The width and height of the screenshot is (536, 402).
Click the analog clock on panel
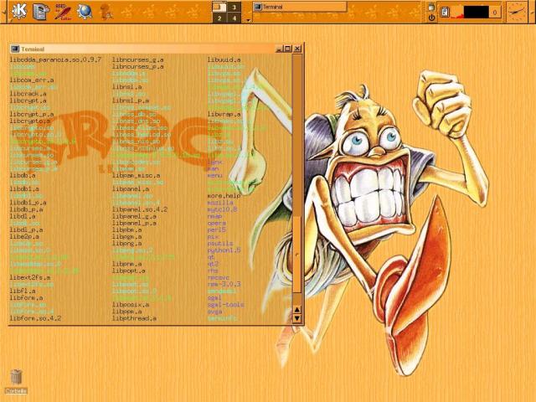517,12
